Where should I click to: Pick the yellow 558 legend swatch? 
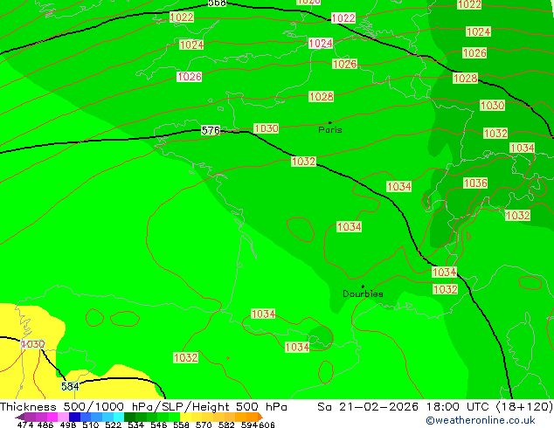pos(185,417)
